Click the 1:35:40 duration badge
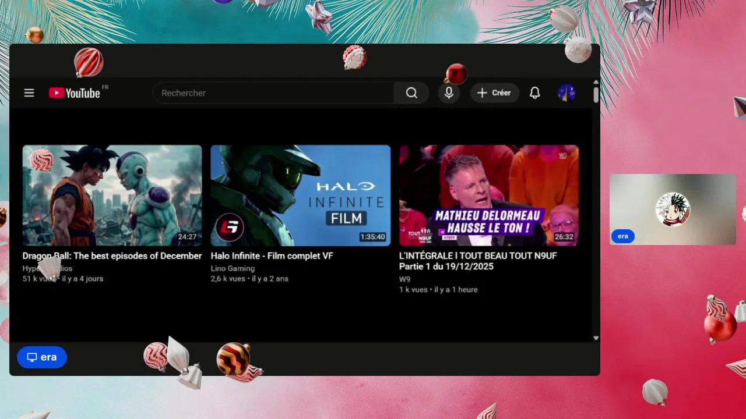 [x=373, y=237]
